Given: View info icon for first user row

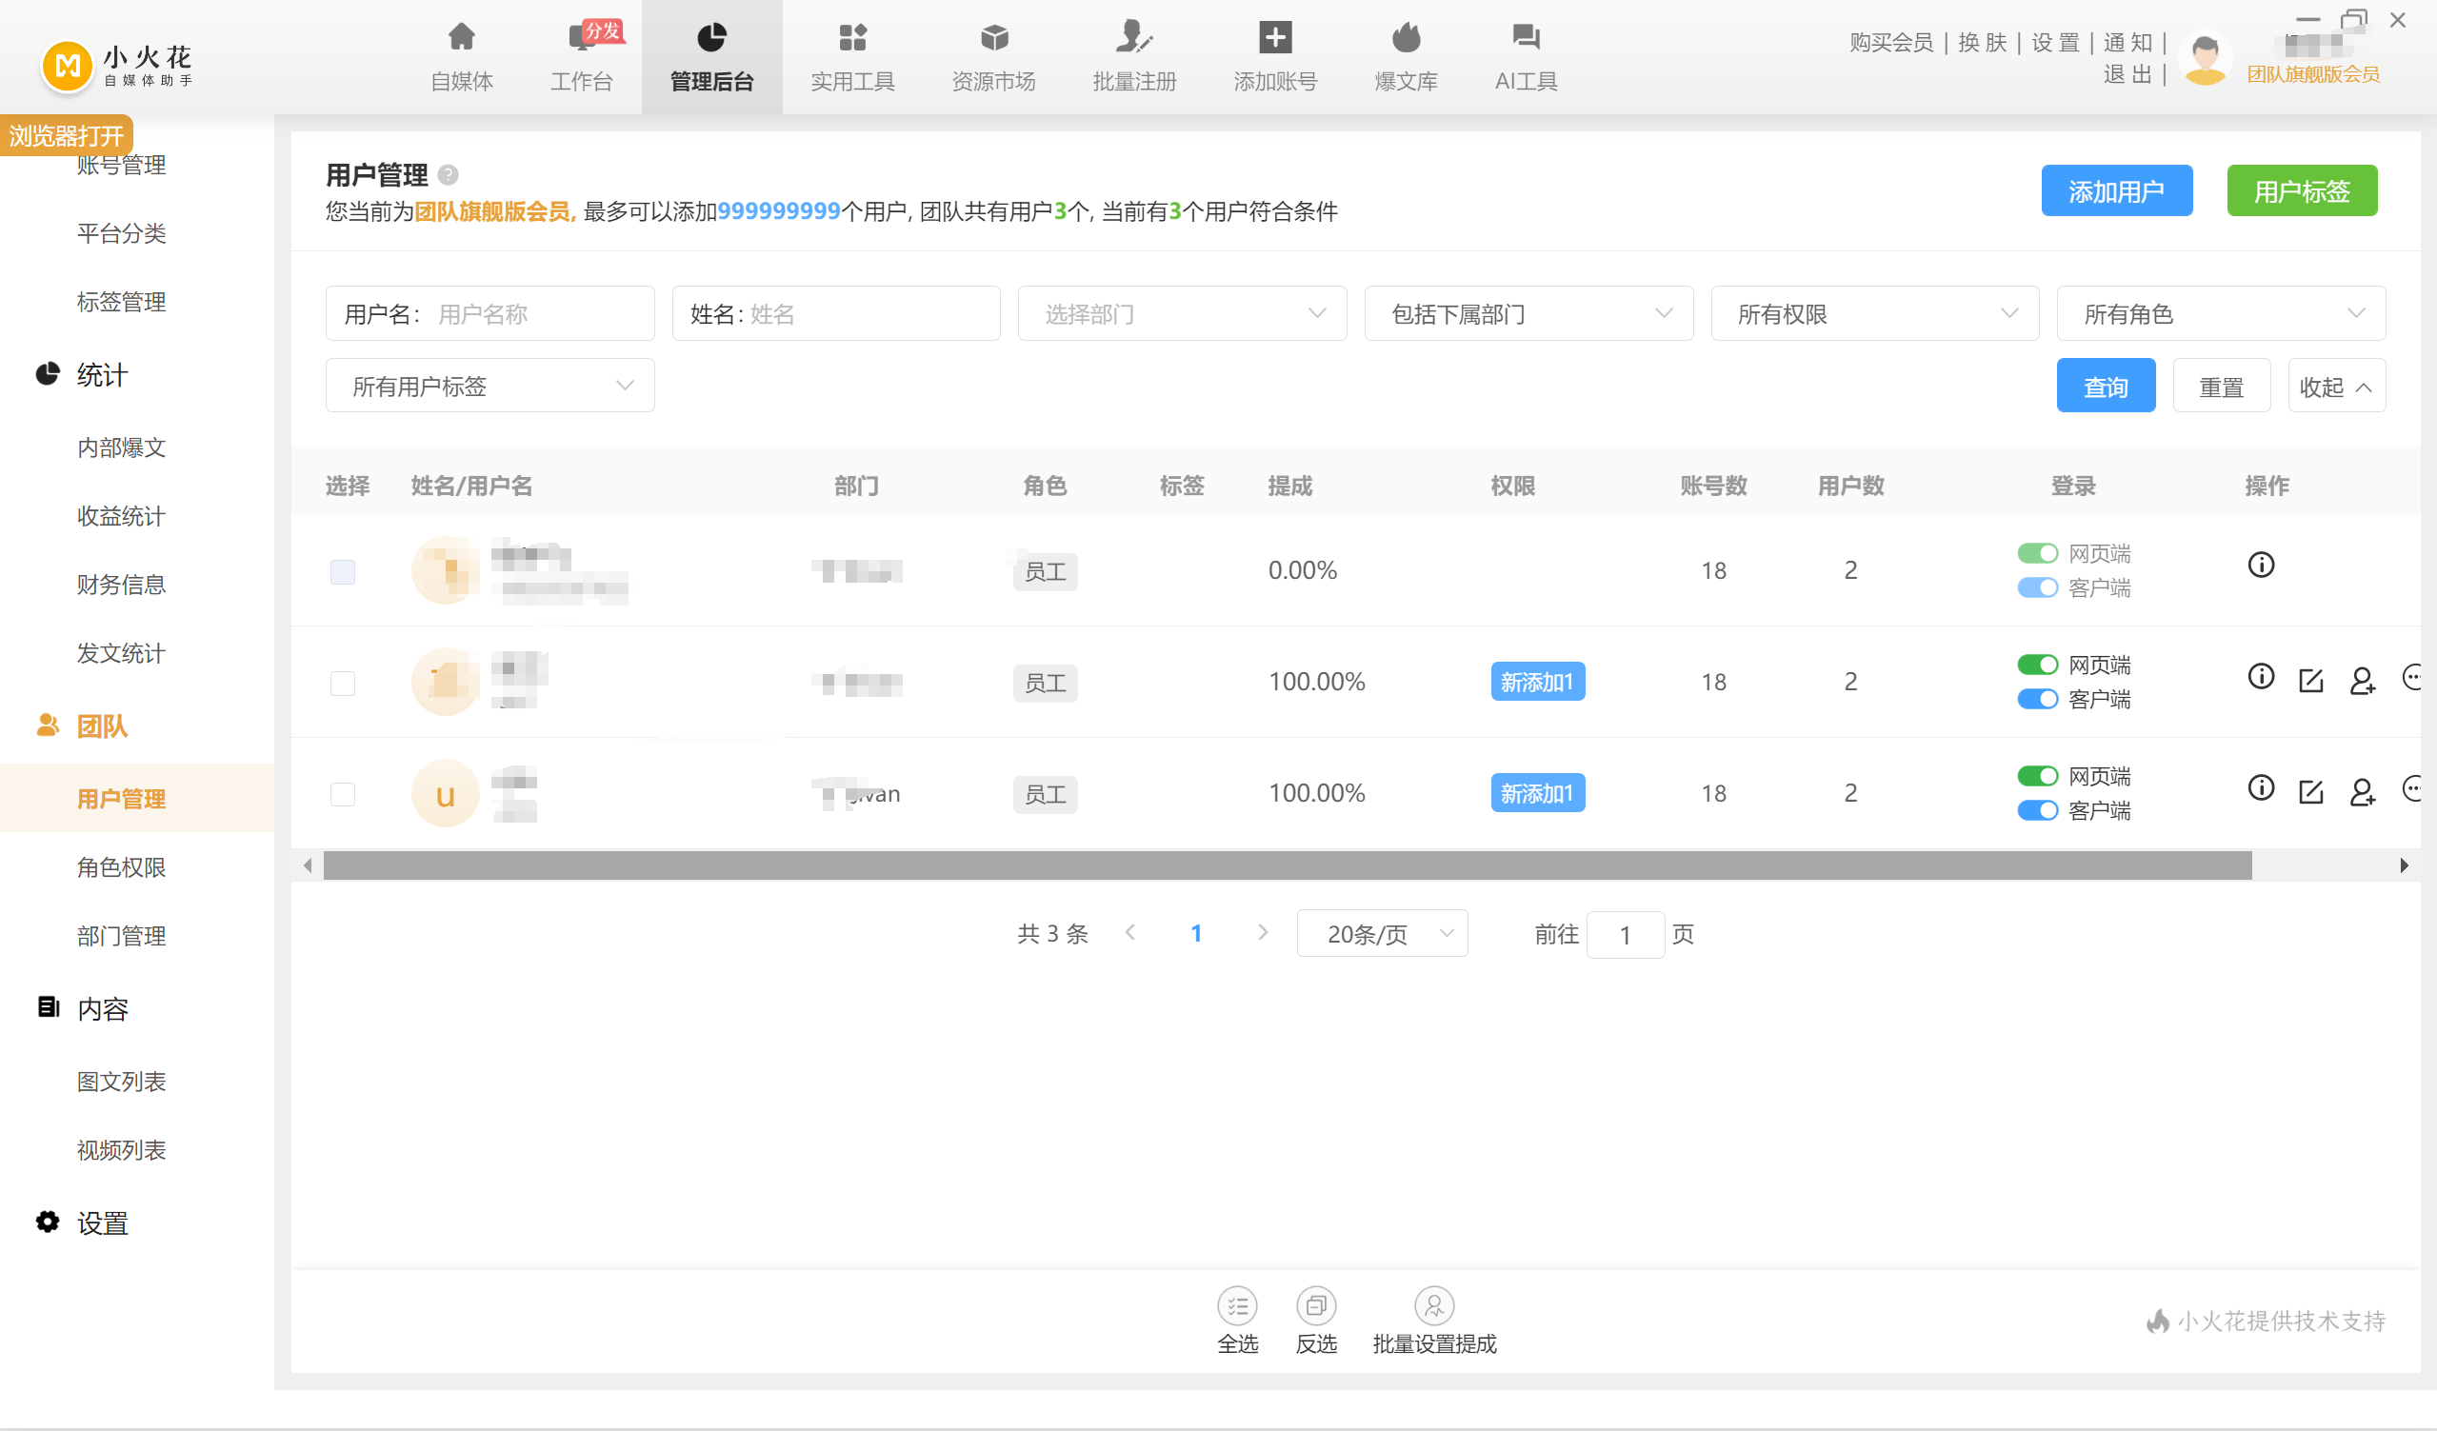Looking at the screenshot, I should tap(2260, 565).
